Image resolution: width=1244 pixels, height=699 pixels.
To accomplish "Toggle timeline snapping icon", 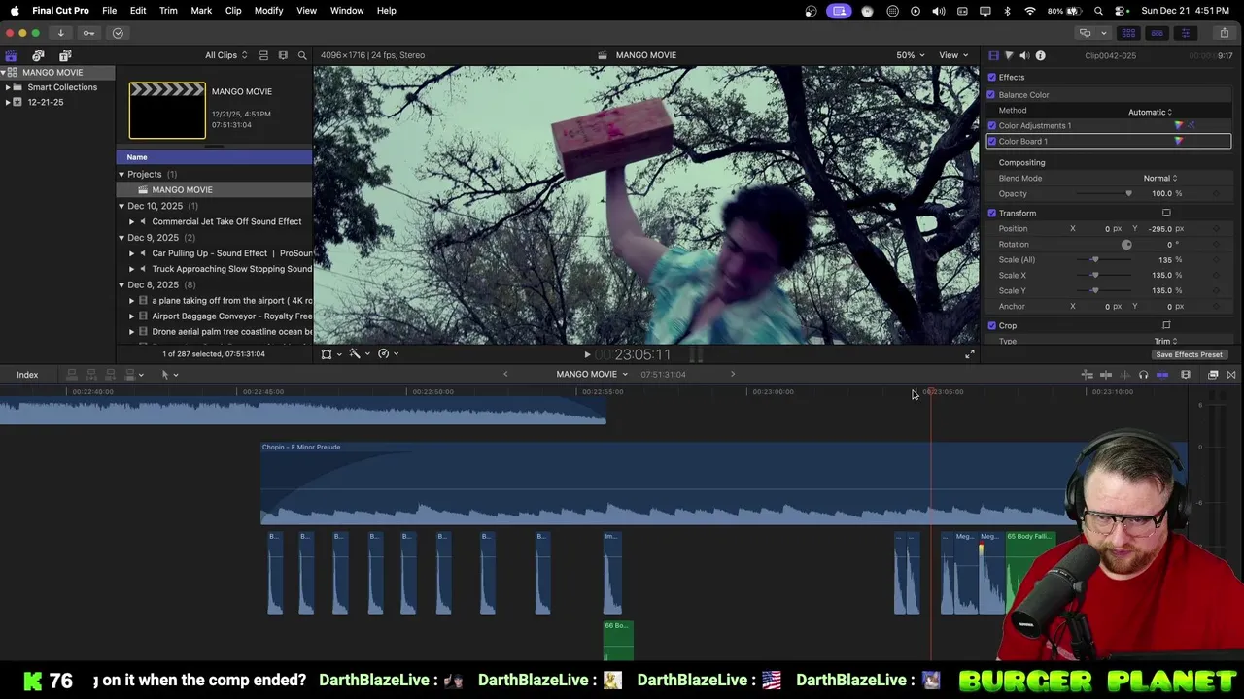I will (x=1162, y=375).
